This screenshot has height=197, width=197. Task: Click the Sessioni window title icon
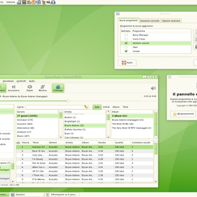118,14
